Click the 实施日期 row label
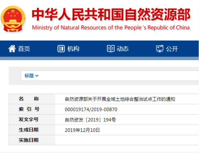Image resolution: width=199 pixels, height=153 pixels. [x=29, y=140]
